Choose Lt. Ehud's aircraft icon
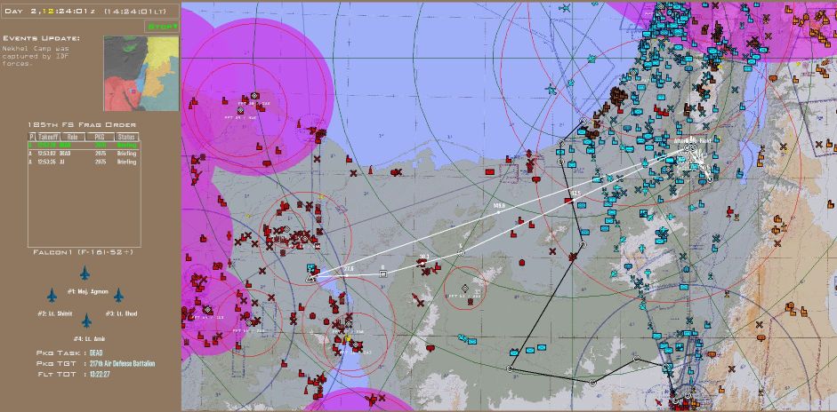 point(117,296)
